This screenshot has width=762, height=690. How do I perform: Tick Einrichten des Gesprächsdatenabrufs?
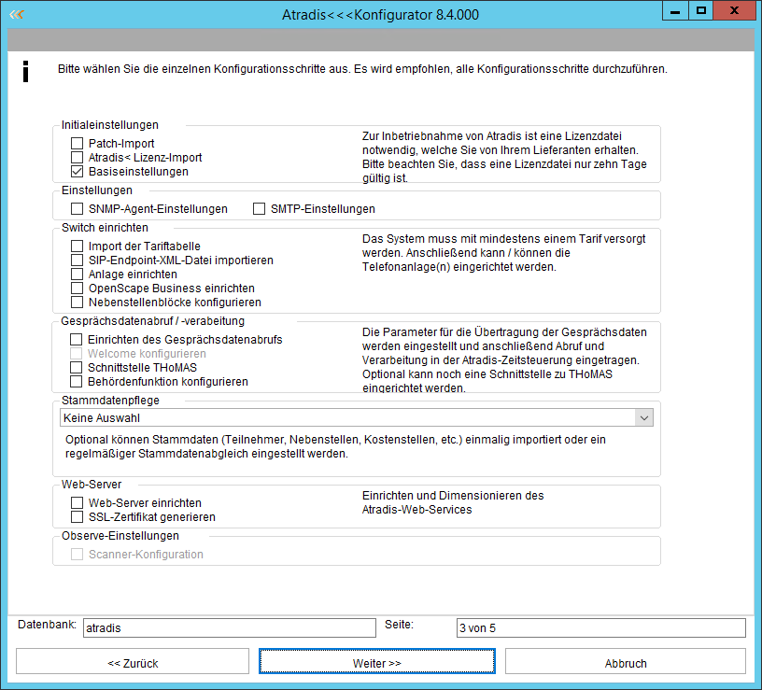[76, 340]
